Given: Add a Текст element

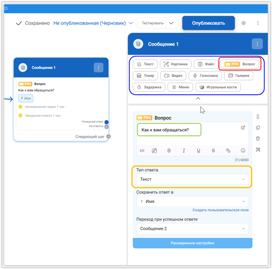Looking at the screenshot, I should click(x=145, y=64).
